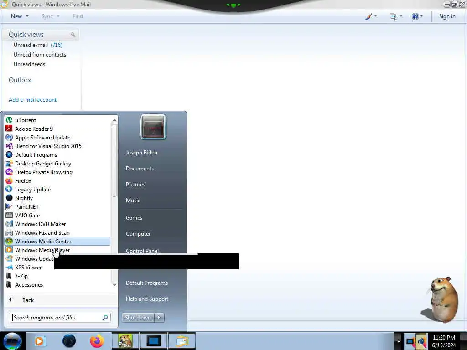Open the Help icon dropdown
This screenshot has height=350, width=467.
click(417, 16)
